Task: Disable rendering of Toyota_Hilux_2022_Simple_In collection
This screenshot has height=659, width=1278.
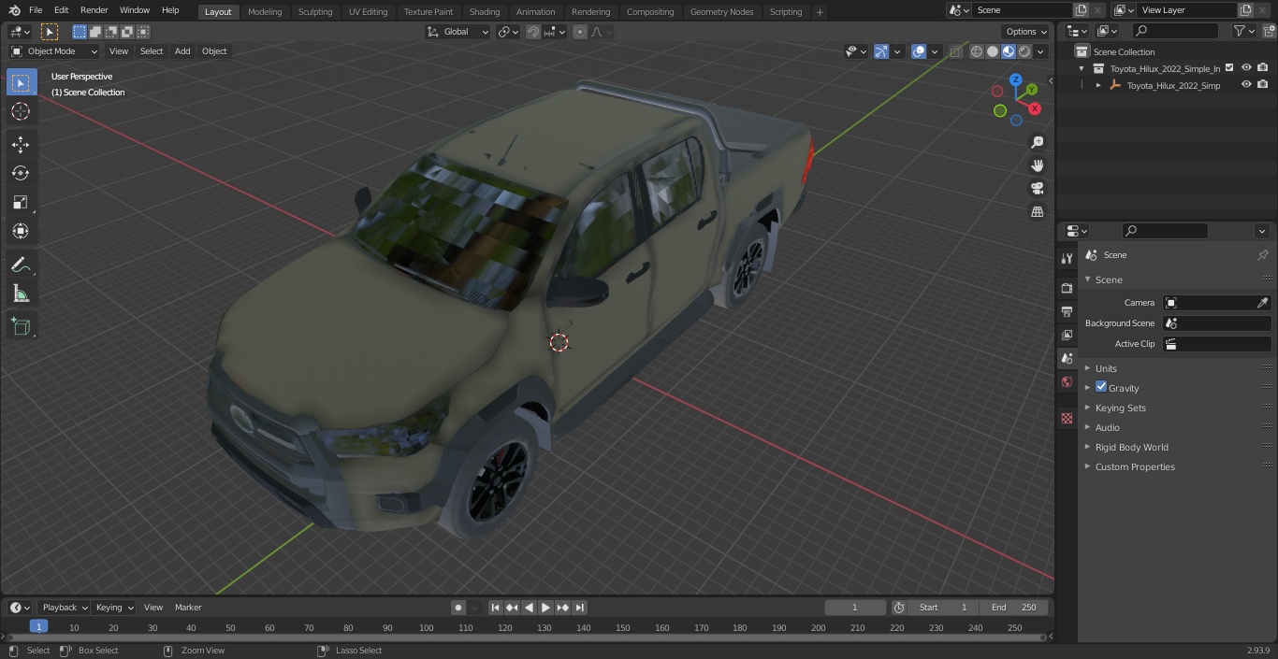Action: [1263, 68]
